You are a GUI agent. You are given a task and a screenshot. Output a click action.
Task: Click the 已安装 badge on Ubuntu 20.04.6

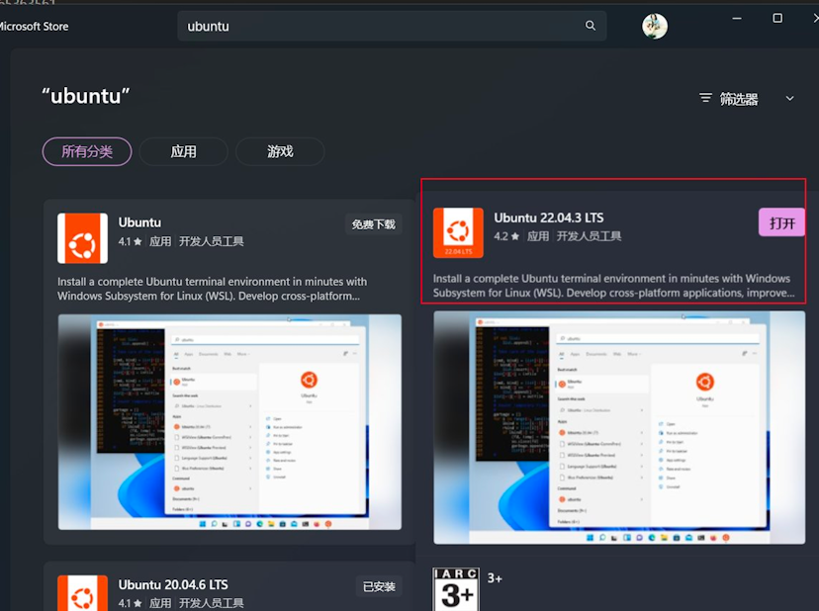(x=379, y=585)
